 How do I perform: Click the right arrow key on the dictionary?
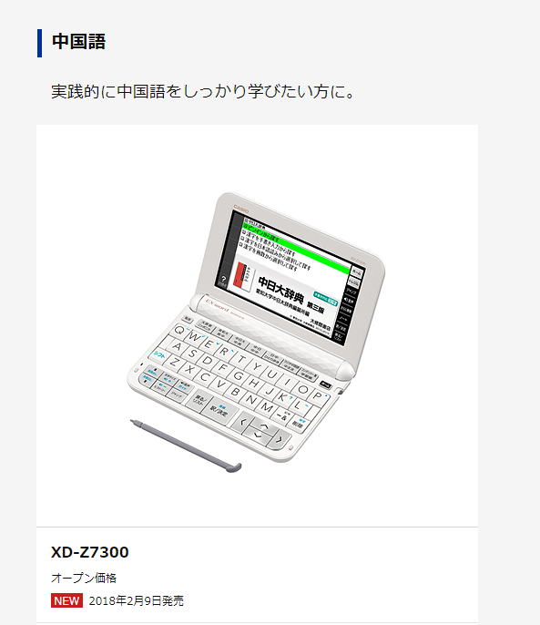pyautogui.click(x=280, y=440)
